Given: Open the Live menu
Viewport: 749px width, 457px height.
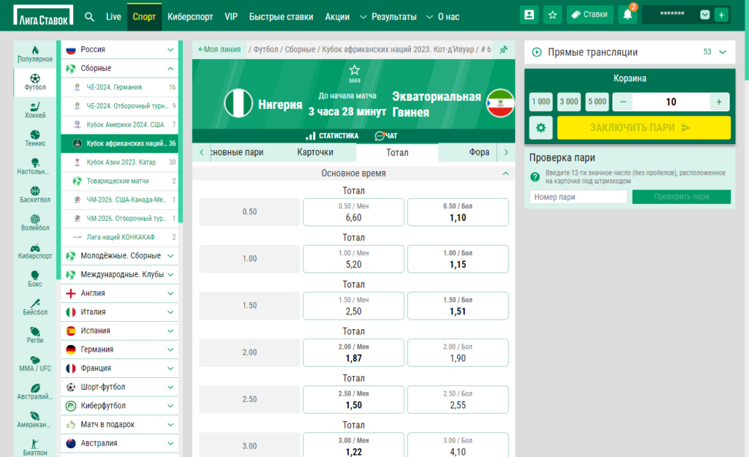Looking at the screenshot, I should (x=113, y=17).
